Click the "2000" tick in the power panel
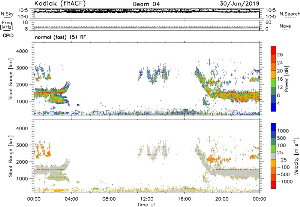This screenshot has width=300, height=207. [x=22, y=84]
